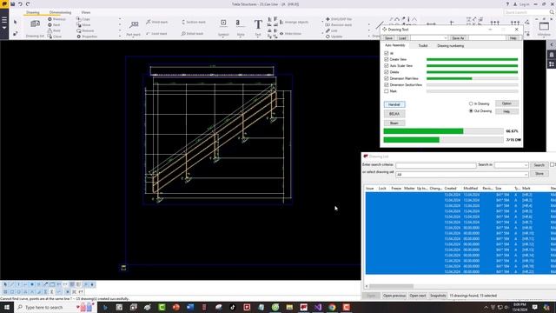Screen dimensions: 556x313
Task: Switch to the Drawing ribbon tab
Action: [x=33, y=12]
